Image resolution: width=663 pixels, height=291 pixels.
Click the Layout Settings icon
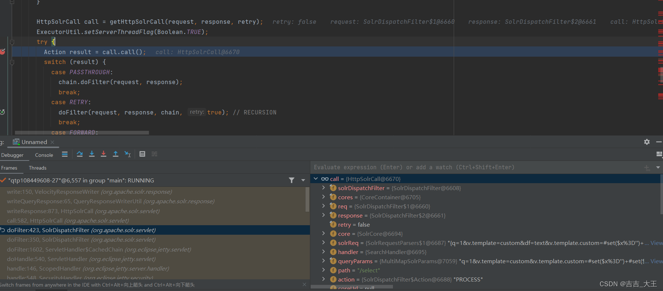659,154
